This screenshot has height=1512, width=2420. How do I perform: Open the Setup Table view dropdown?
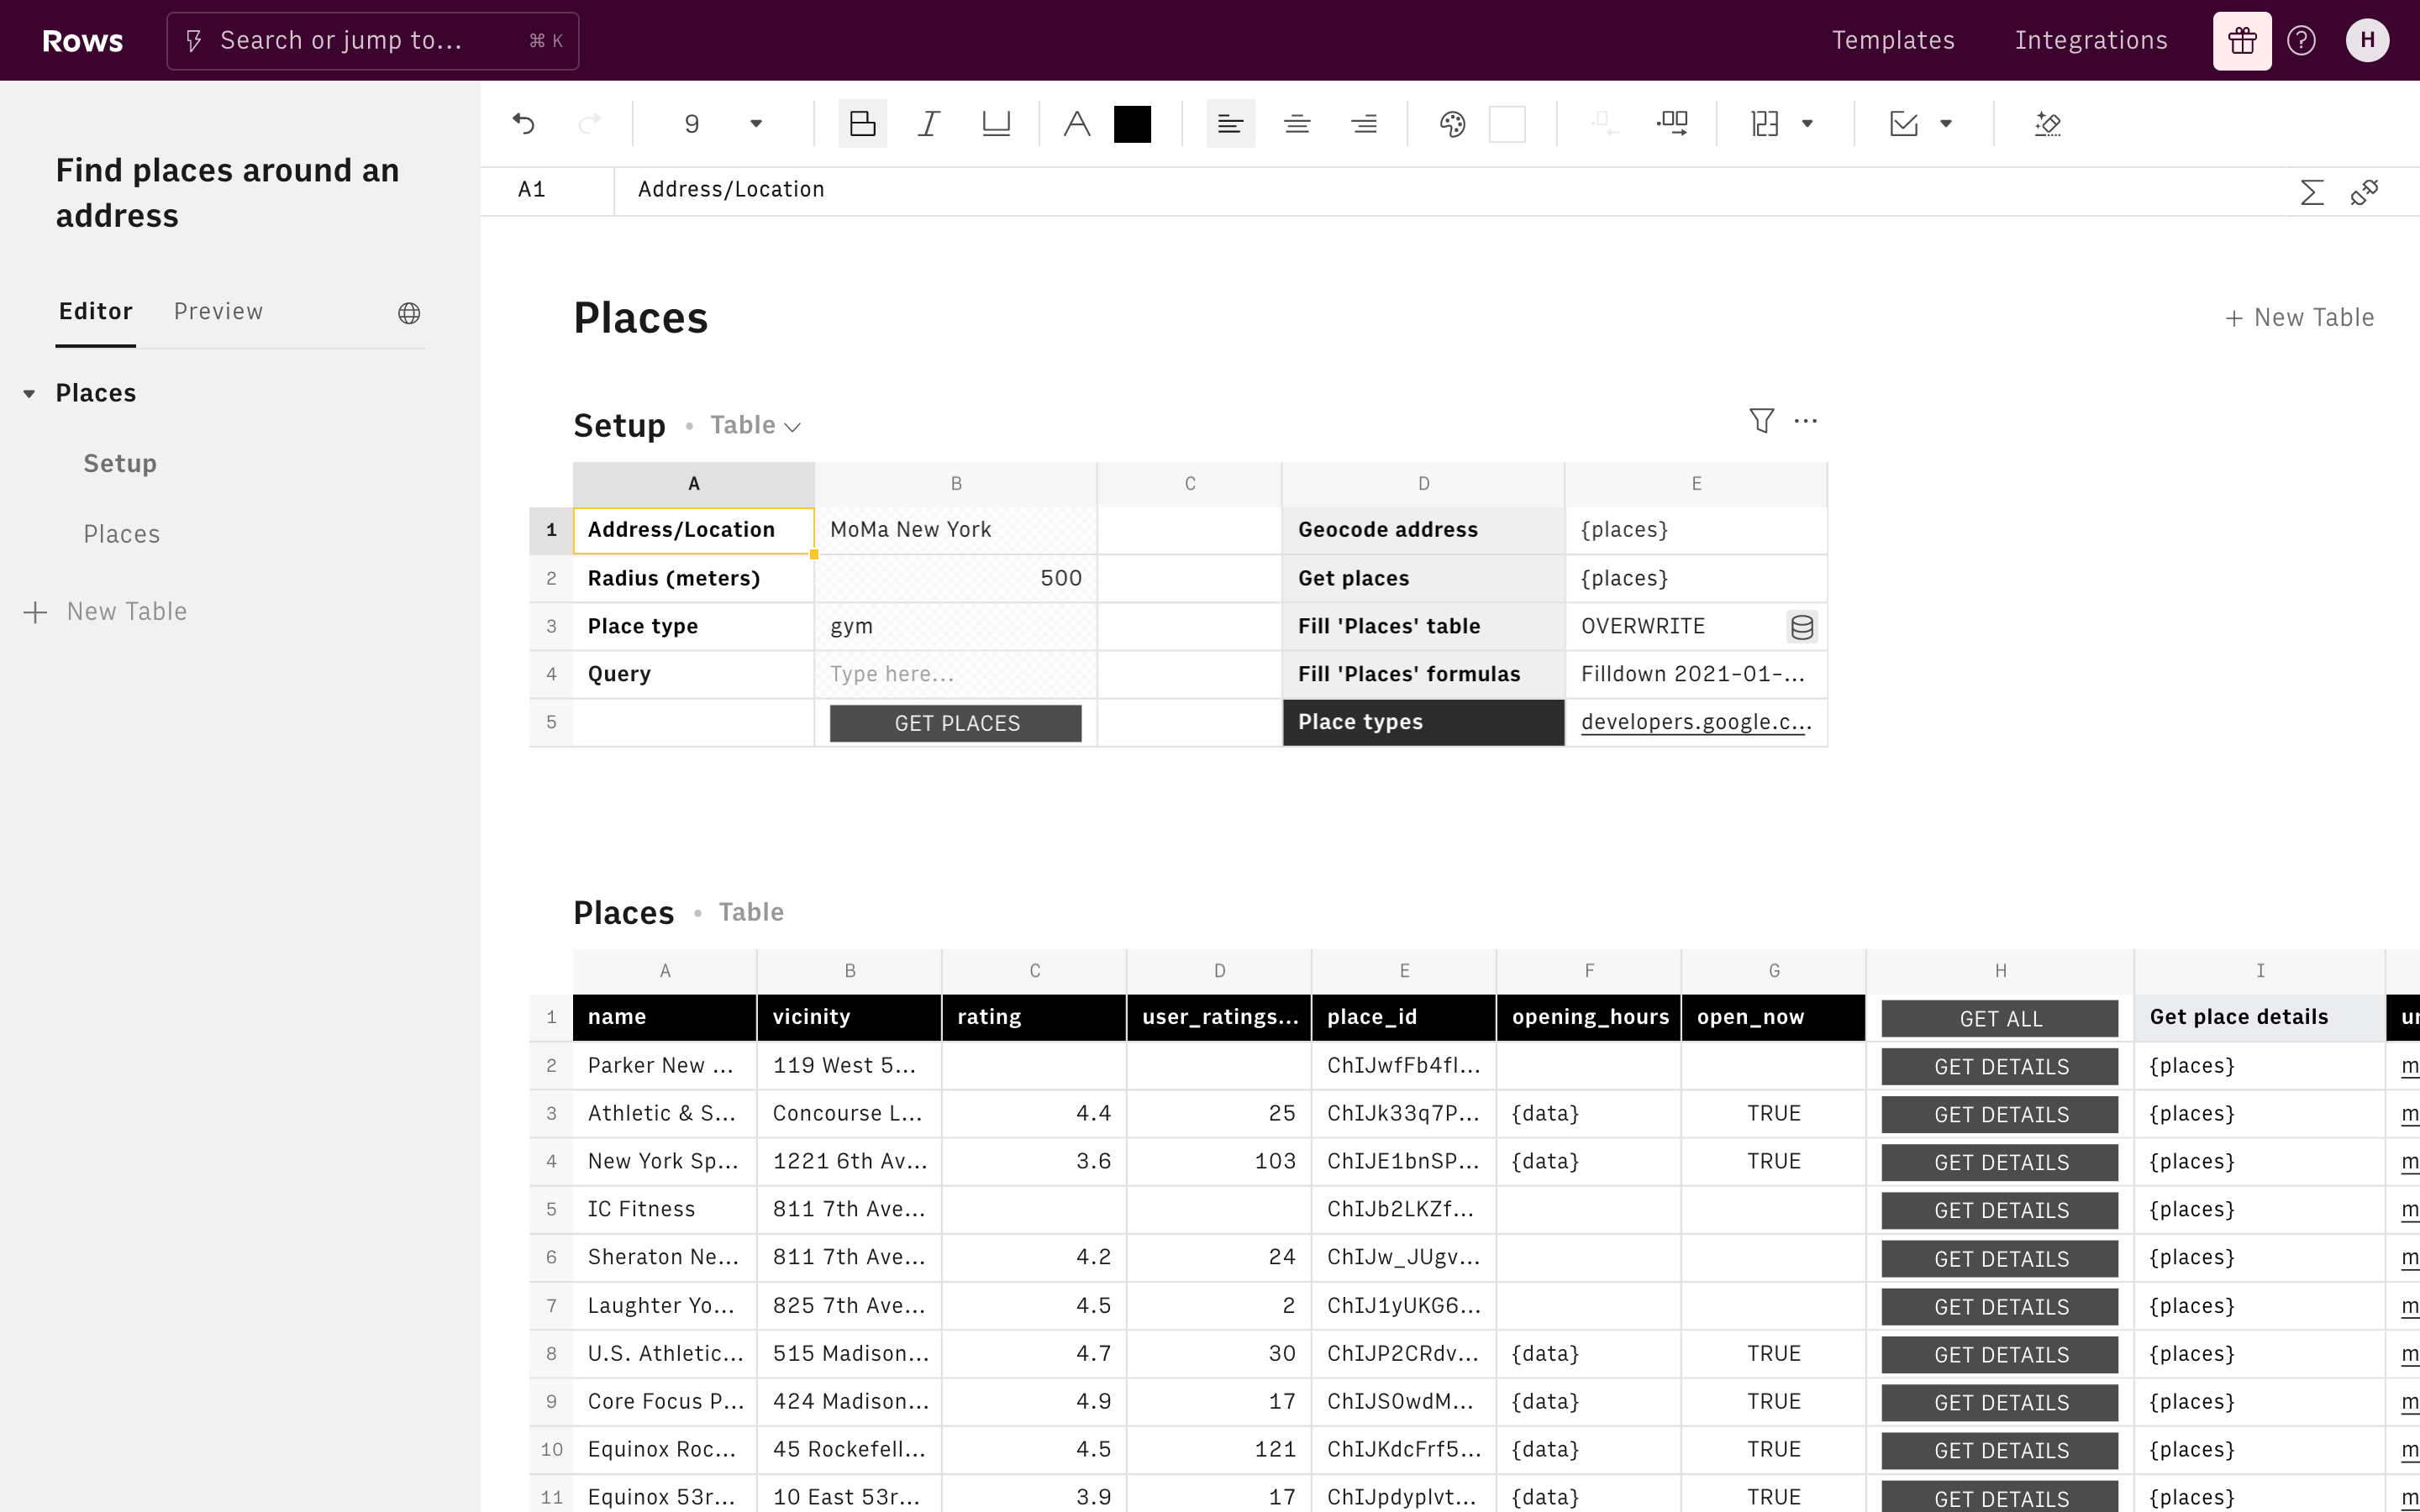755,425
